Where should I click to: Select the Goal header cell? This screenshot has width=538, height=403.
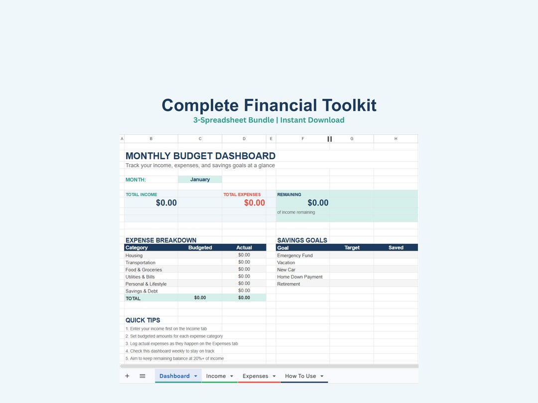pyautogui.click(x=303, y=247)
